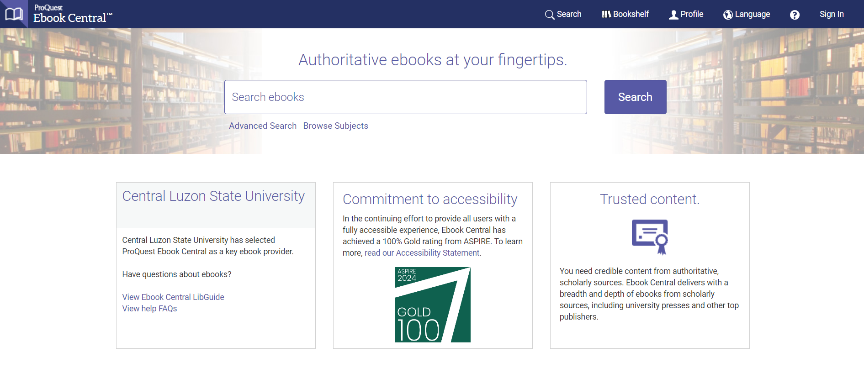Image resolution: width=864 pixels, height=373 pixels.
Task: Open read our Accessibility Statement link
Action: point(422,252)
